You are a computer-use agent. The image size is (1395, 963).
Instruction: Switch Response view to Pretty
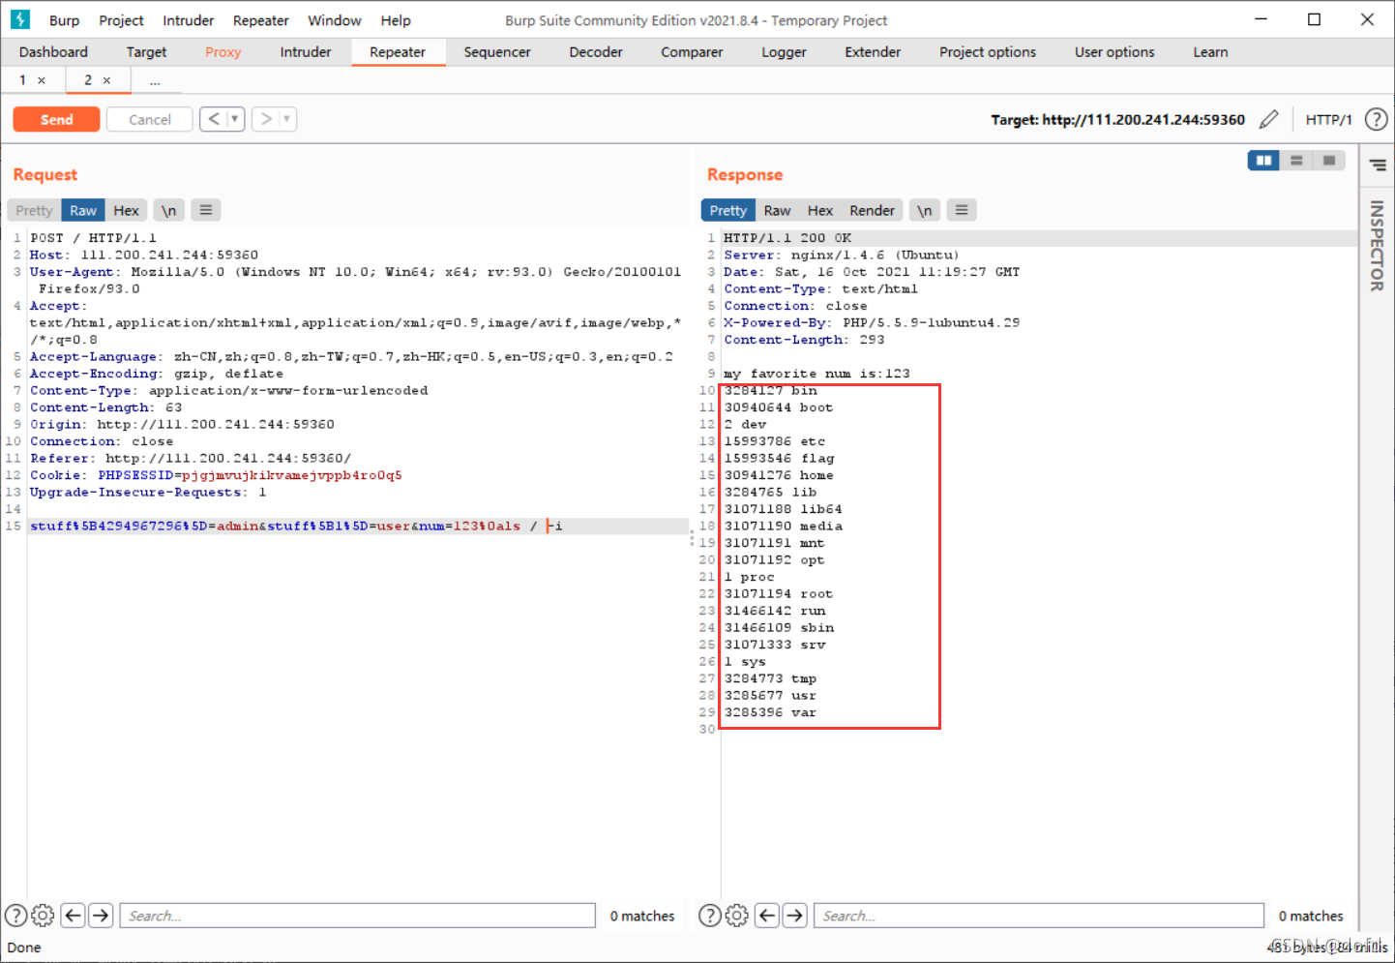coord(728,210)
